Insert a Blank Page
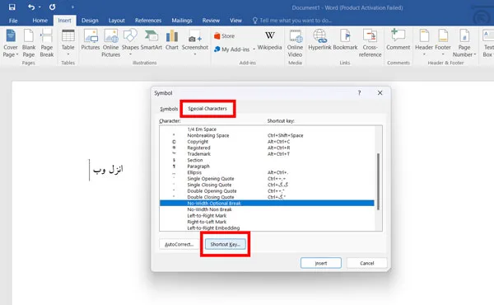The width and height of the screenshot is (494, 305). [x=29, y=43]
